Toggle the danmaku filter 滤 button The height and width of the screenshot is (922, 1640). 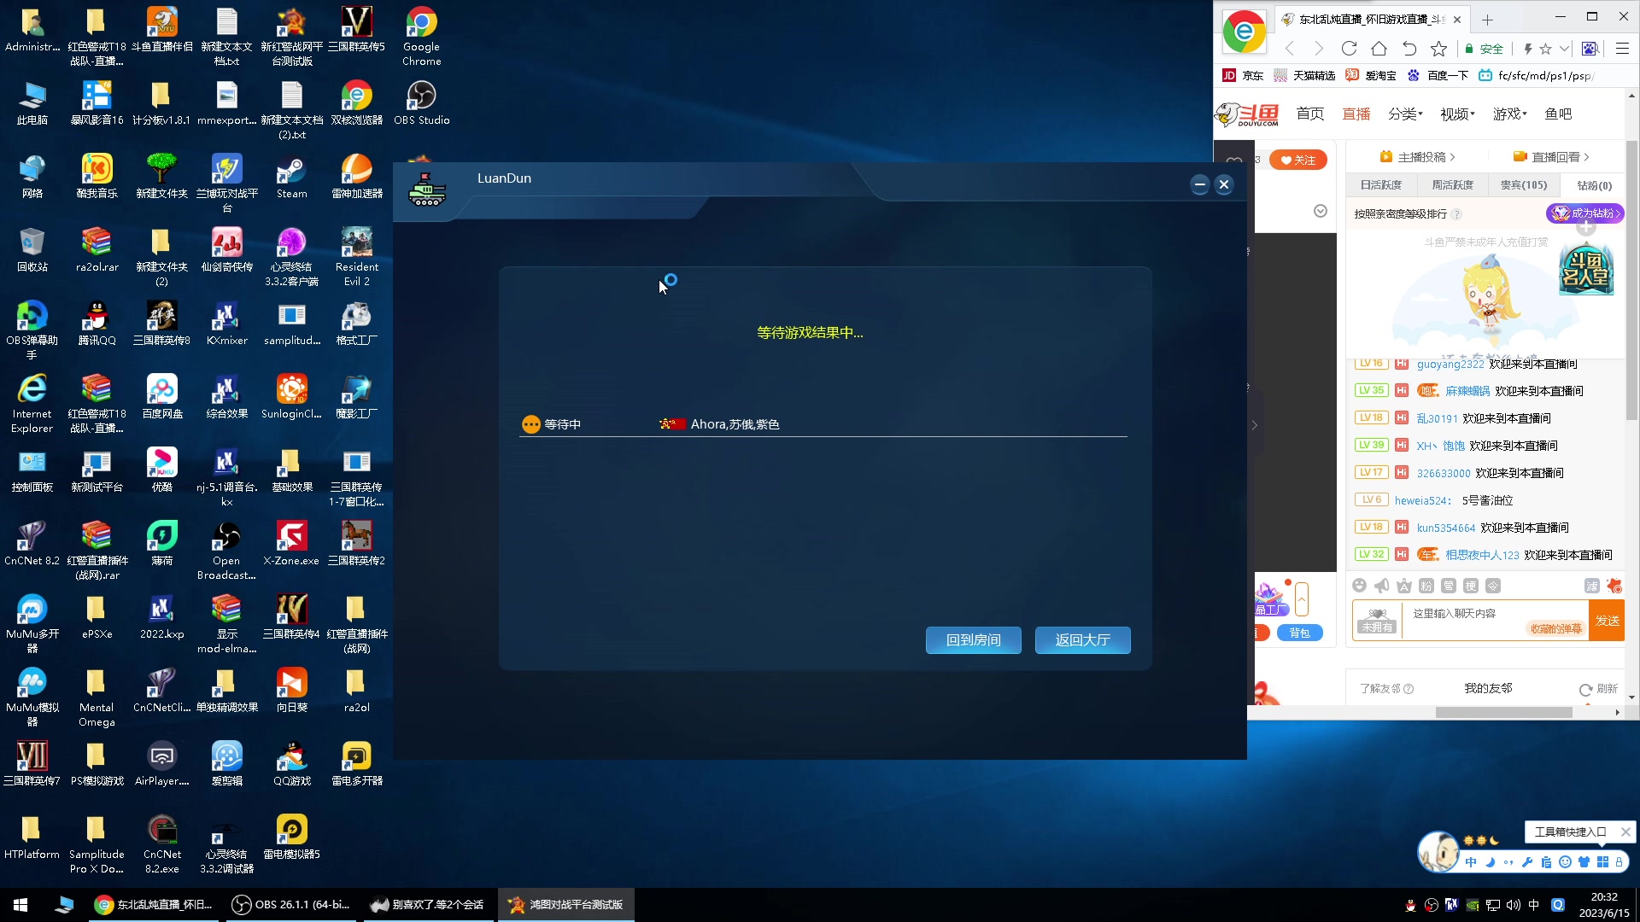tap(1591, 586)
